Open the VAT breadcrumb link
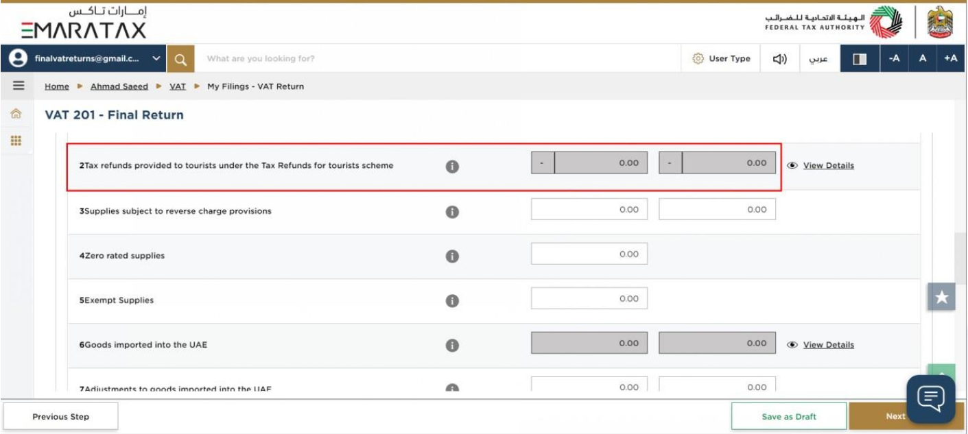 point(178,86)
